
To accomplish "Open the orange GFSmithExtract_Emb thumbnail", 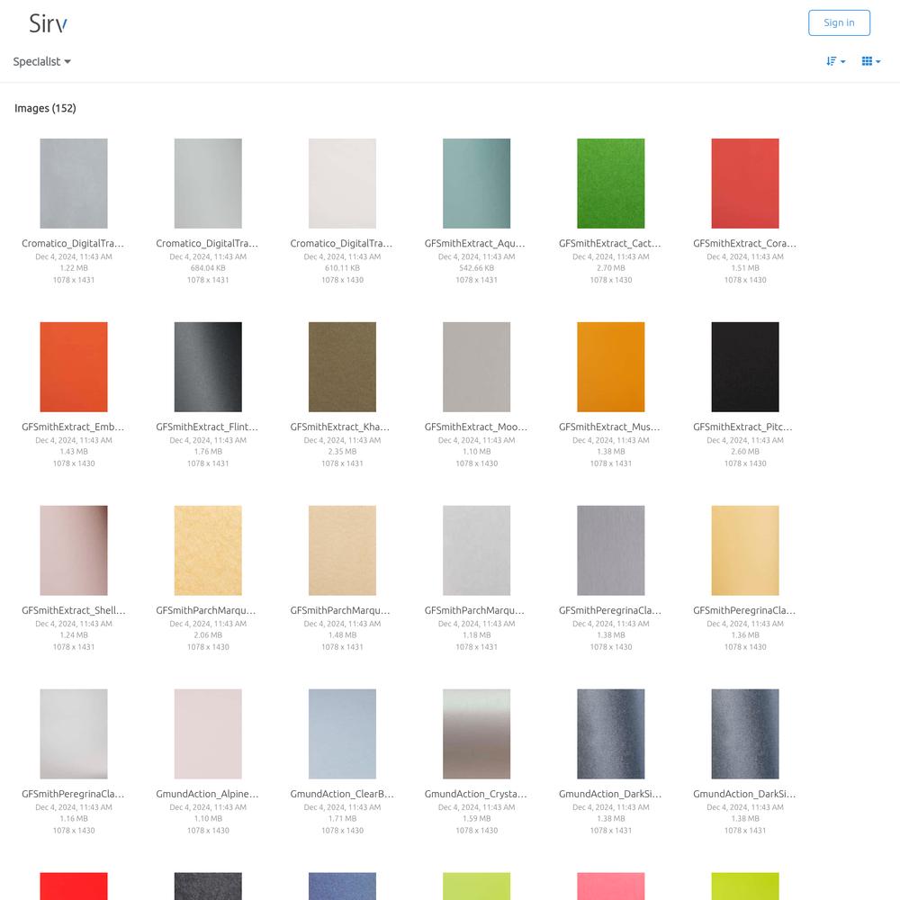I will coord(74,367).
